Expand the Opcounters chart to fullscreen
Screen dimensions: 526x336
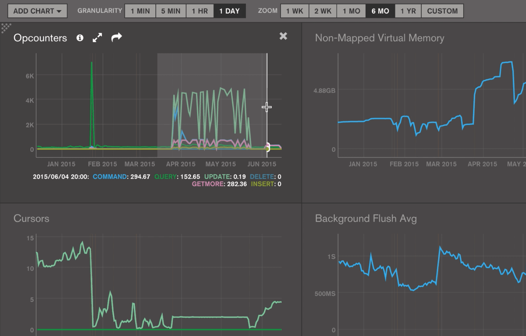pyautogui.click(x=97, y=38)
